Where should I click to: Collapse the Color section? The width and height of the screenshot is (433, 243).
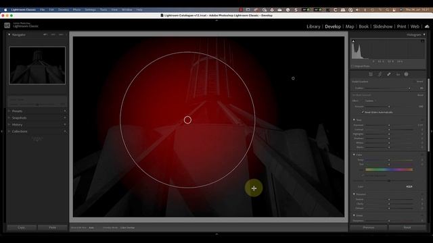click(354, 155)
